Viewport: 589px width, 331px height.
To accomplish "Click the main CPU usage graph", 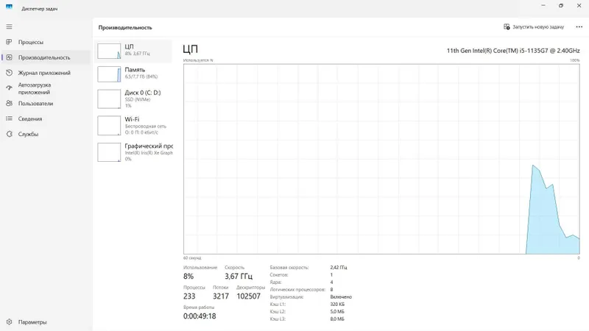I will point(381,159).
